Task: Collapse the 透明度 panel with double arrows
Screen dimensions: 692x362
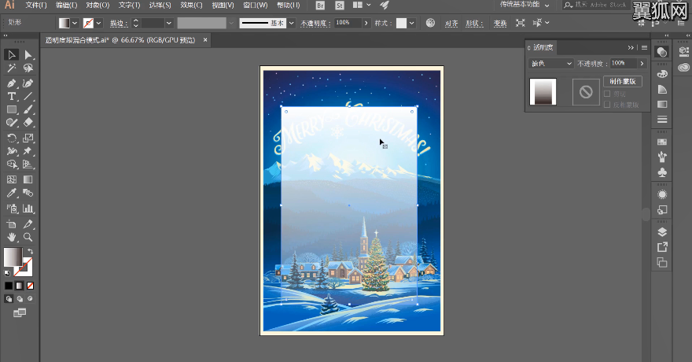Action: tap(631, 48)
